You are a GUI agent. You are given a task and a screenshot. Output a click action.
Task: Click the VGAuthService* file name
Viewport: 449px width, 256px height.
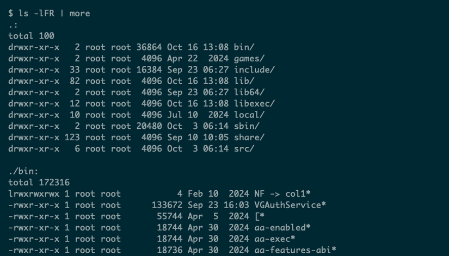pos(290,205)
